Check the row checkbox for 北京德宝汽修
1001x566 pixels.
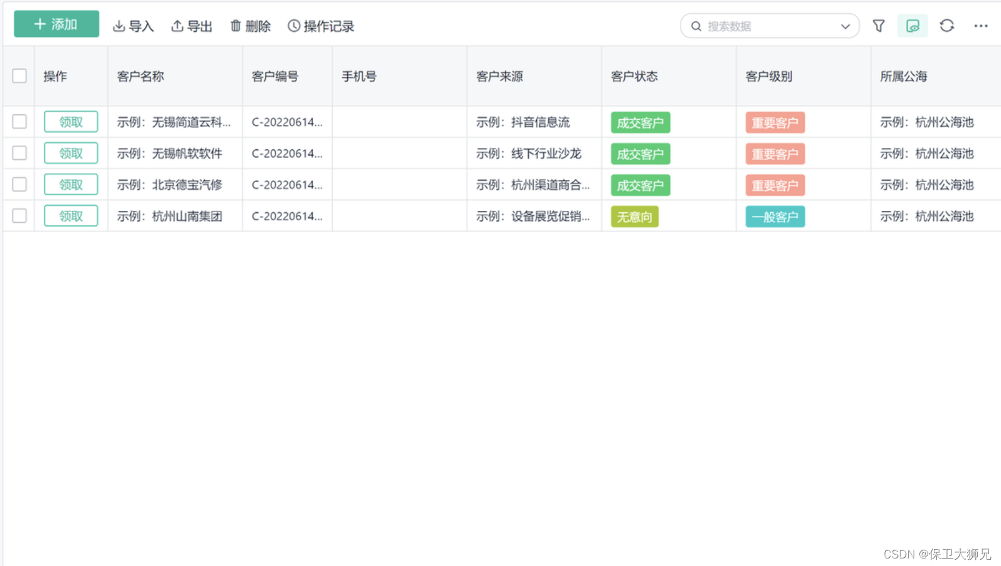[x=19, y=184]
